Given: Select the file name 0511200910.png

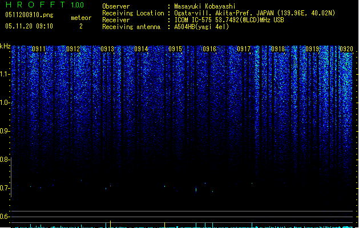Looking at the screenshot, I should 29,15.
